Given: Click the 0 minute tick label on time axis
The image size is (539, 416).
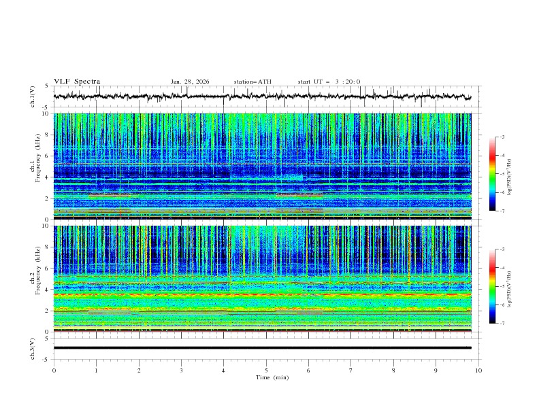Looking at the screenshot, I should pyautogui.click(x=54, y=370).
